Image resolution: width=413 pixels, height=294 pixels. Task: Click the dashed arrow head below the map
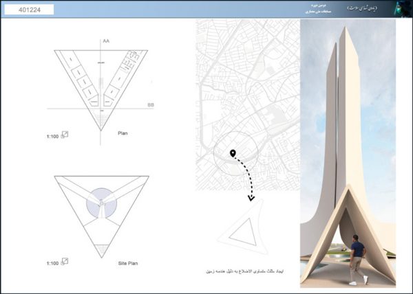click(x=251, y=198)
